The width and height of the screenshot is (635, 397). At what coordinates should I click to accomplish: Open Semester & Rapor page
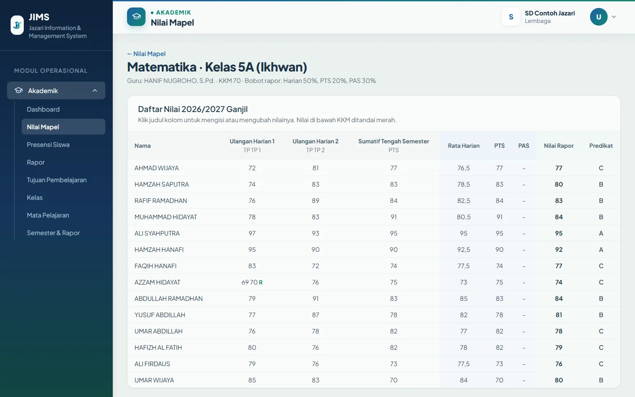tap(53, 233)
